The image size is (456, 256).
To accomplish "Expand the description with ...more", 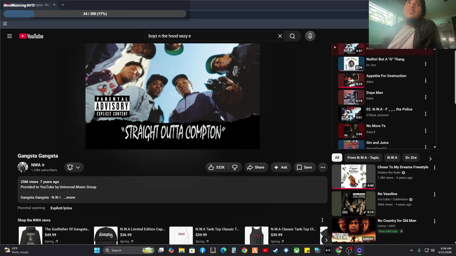I will click(69, 197).
